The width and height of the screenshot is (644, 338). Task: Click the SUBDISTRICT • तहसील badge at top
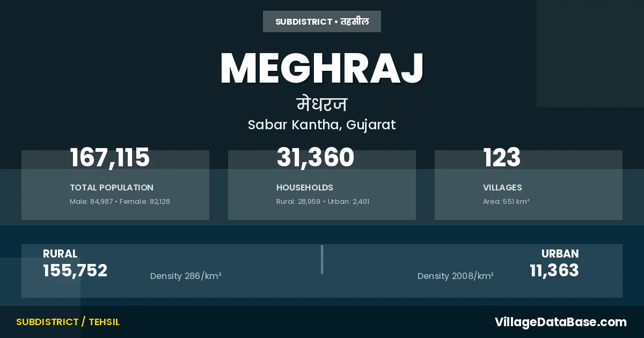322,21
